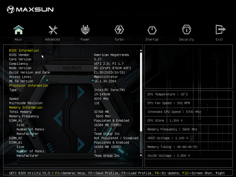
Task: Click the E1.5D(2023/10/31) value
Action: [110, 72]
